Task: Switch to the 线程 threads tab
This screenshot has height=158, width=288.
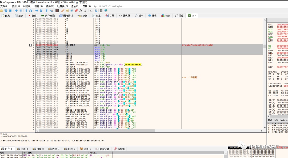Action: pyautogui.click(x=152, y=16)
